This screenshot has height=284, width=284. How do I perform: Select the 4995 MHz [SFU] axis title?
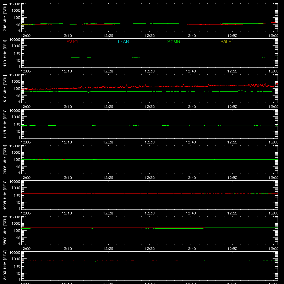[x=5, y=195]
